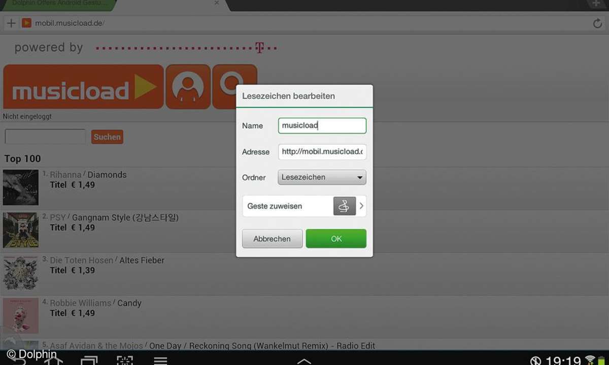
Task: Open the Dolphin Offers Android Gestures tab
Action: [x=58, y=4]
